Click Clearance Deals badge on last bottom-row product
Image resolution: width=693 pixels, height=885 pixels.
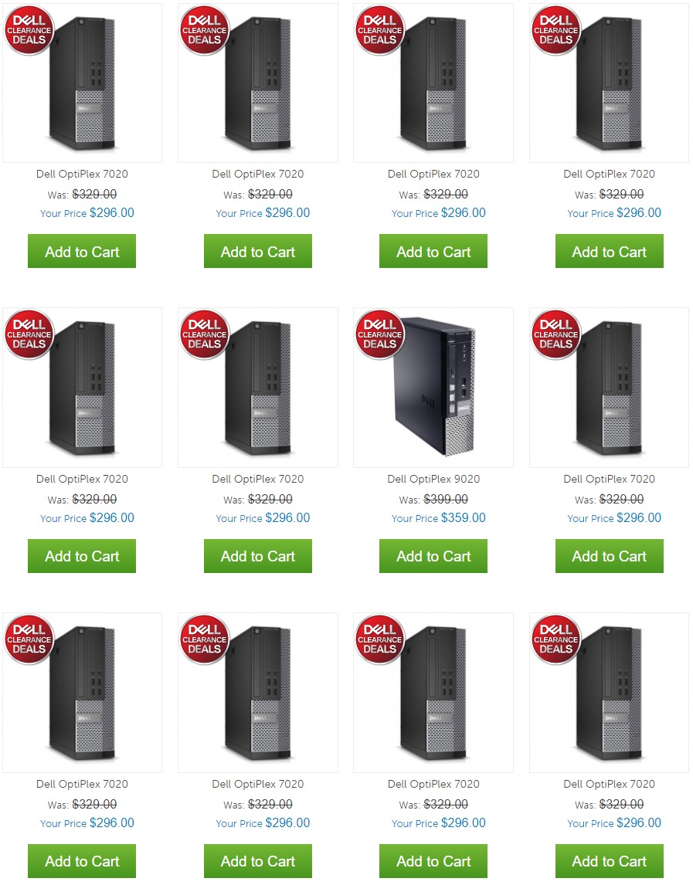(555, 639)
